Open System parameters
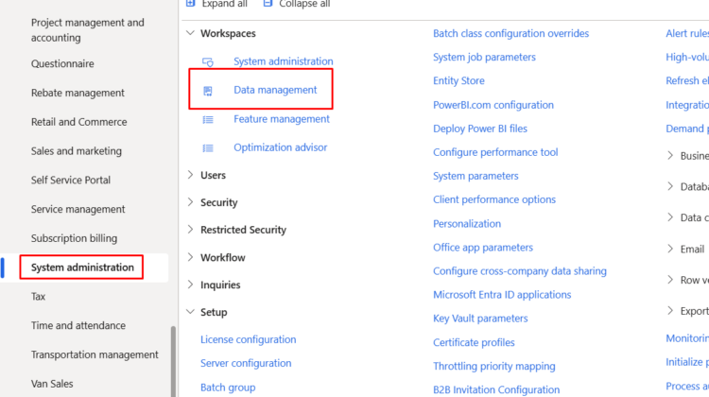This screenshot has height=397, width=709. click(476, 176)
